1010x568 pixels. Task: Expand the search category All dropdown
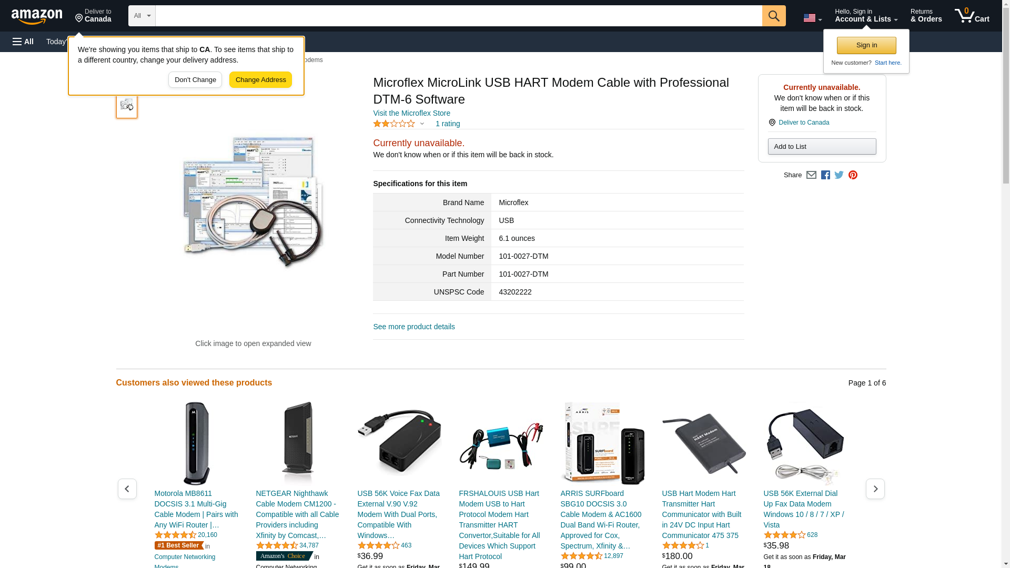tap(142, 16)
